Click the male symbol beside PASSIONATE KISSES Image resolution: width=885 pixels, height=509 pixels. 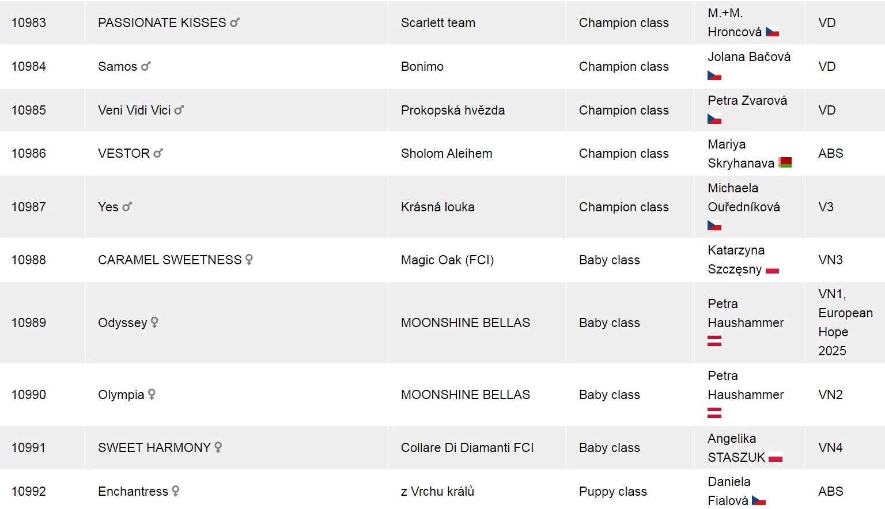(x=235, y=23)
